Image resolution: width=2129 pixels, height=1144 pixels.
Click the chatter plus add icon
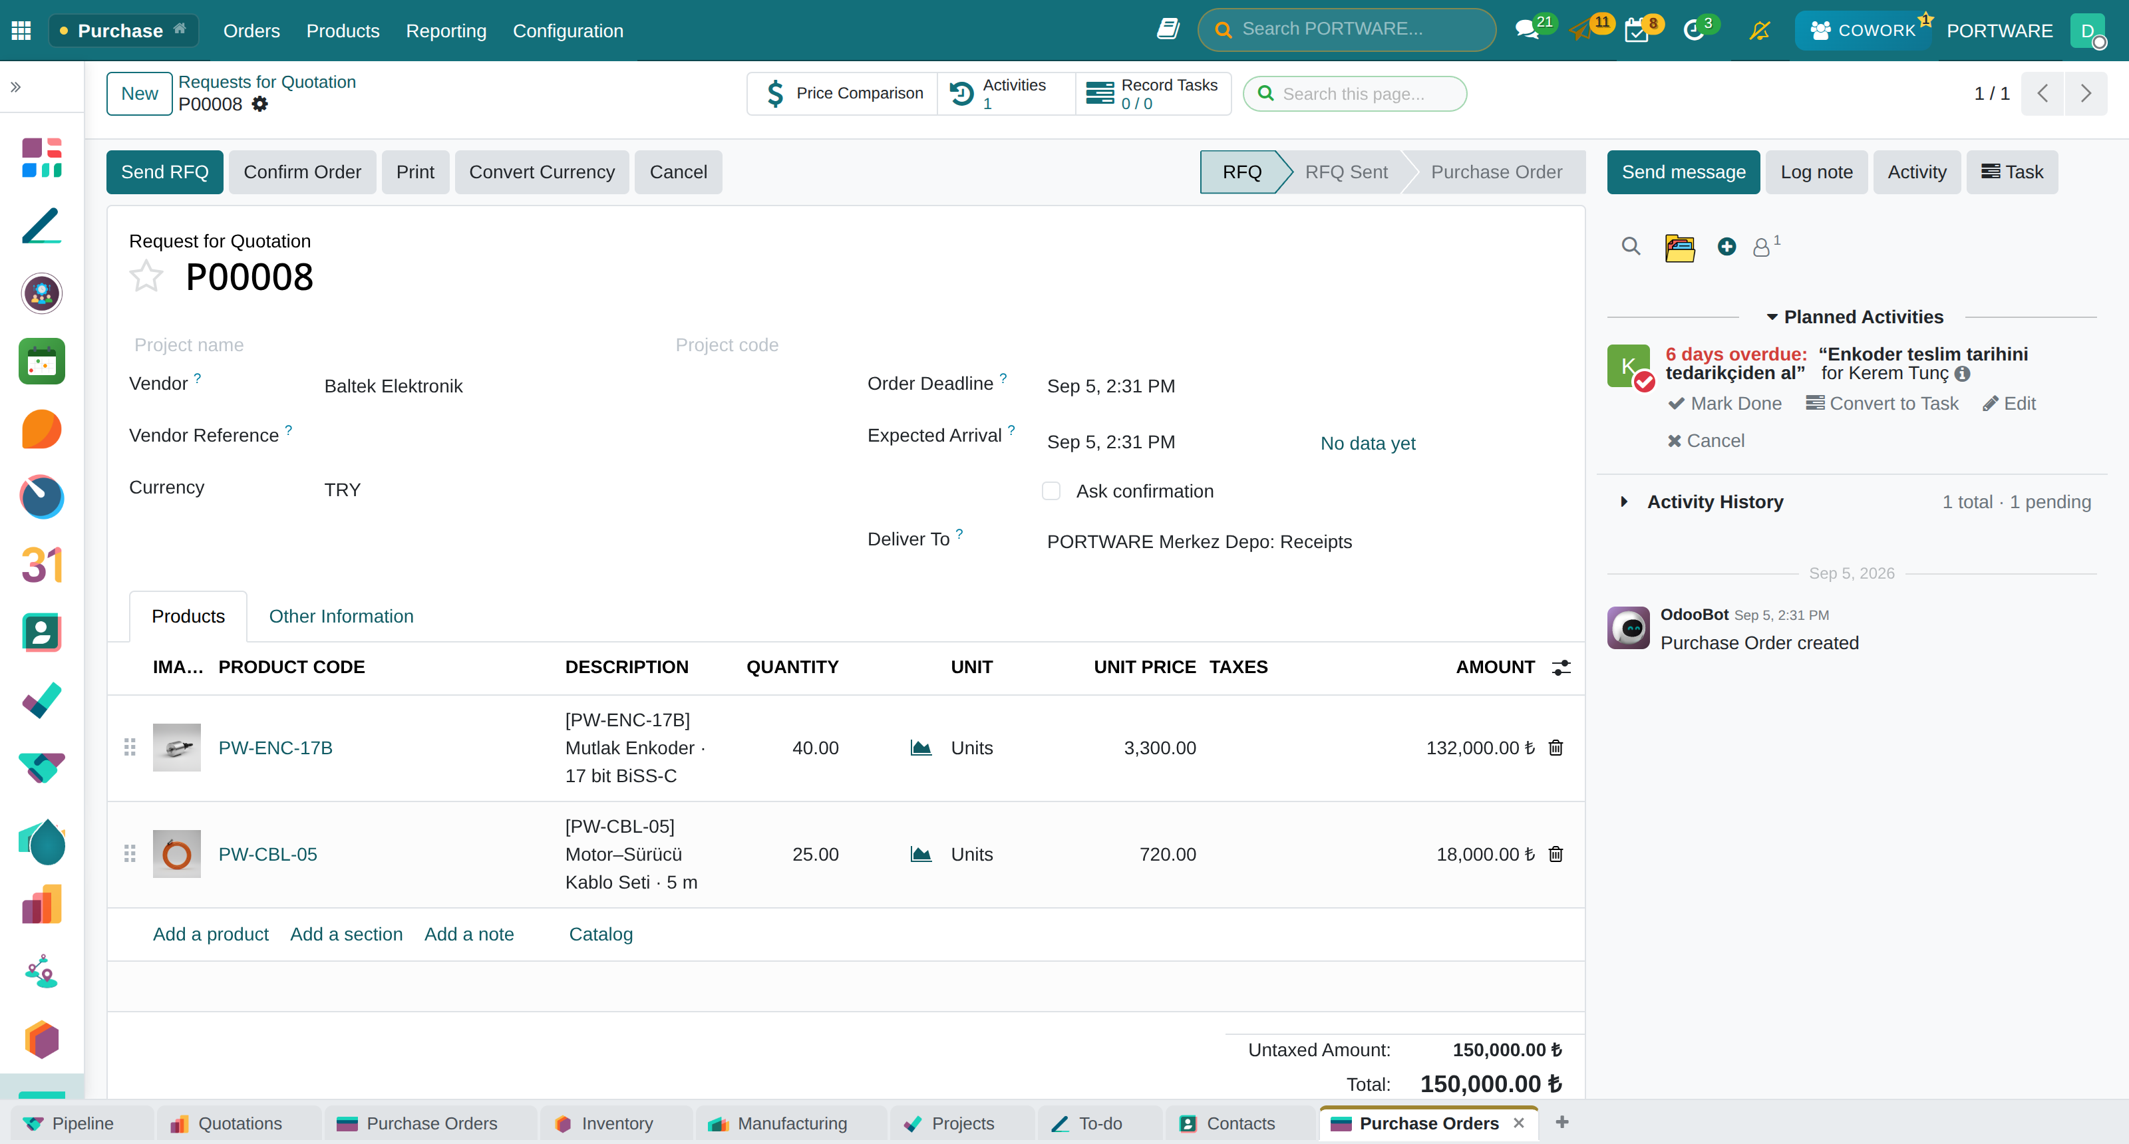1726,246
